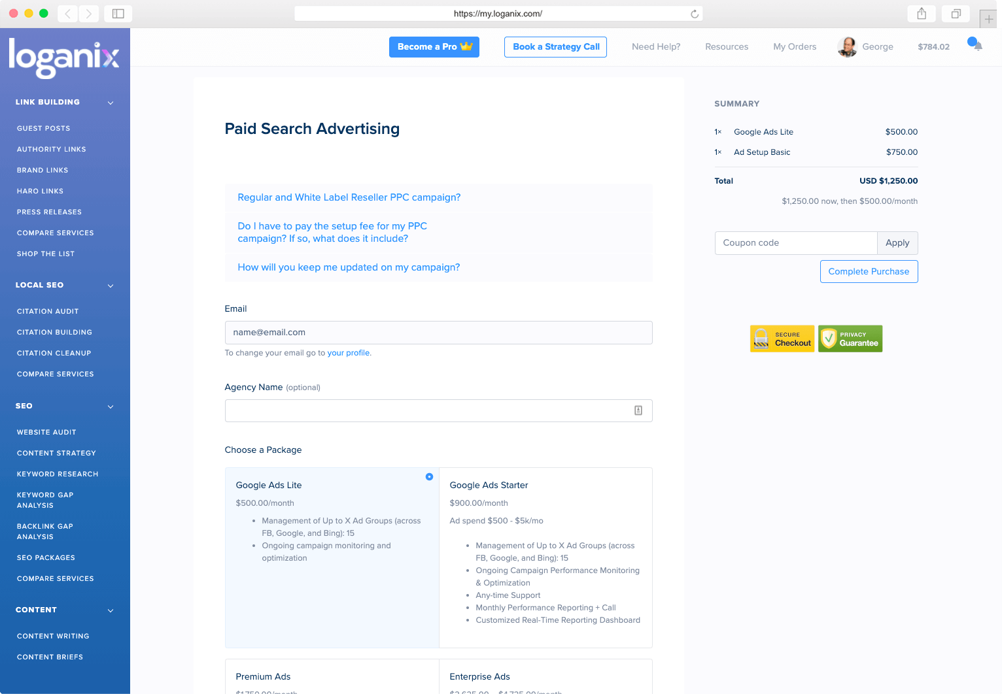Click the Secure Checkout badge
The height and width of the screenshot is (694, 1002).
point(782,339)
